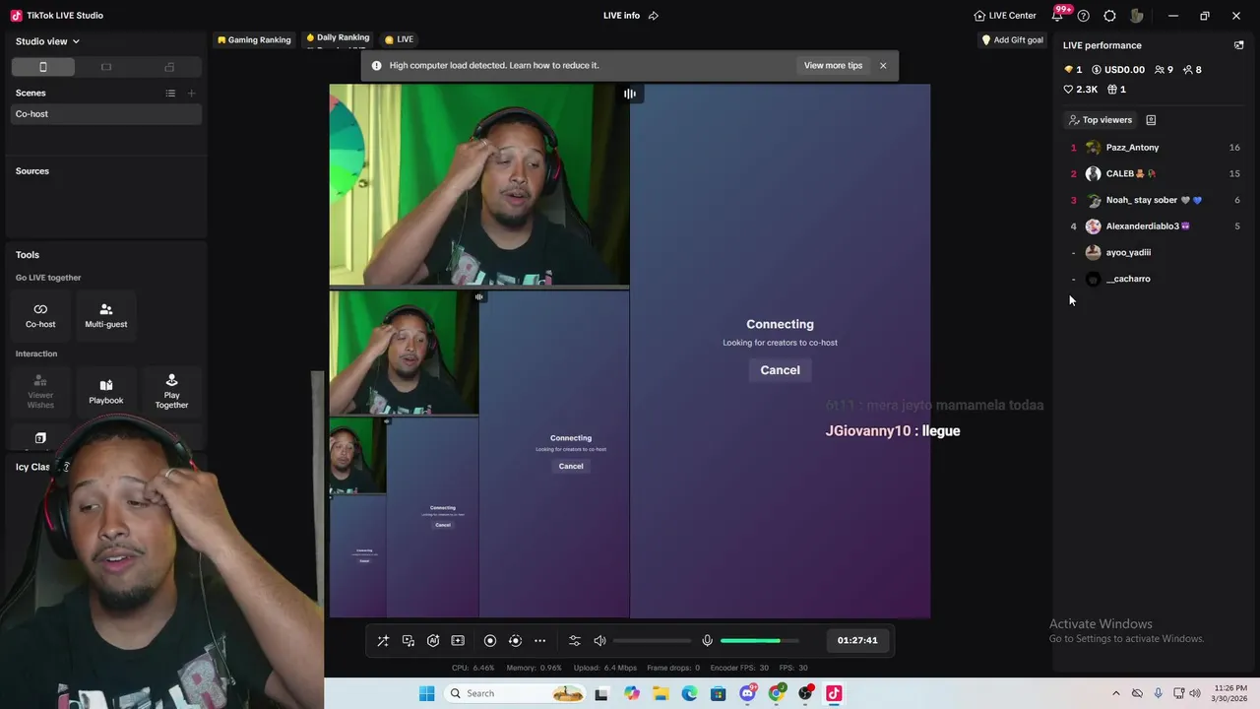Screen dimensions: 1260x709
Task: Open the LIVE Center
Action: point(1004,16)
